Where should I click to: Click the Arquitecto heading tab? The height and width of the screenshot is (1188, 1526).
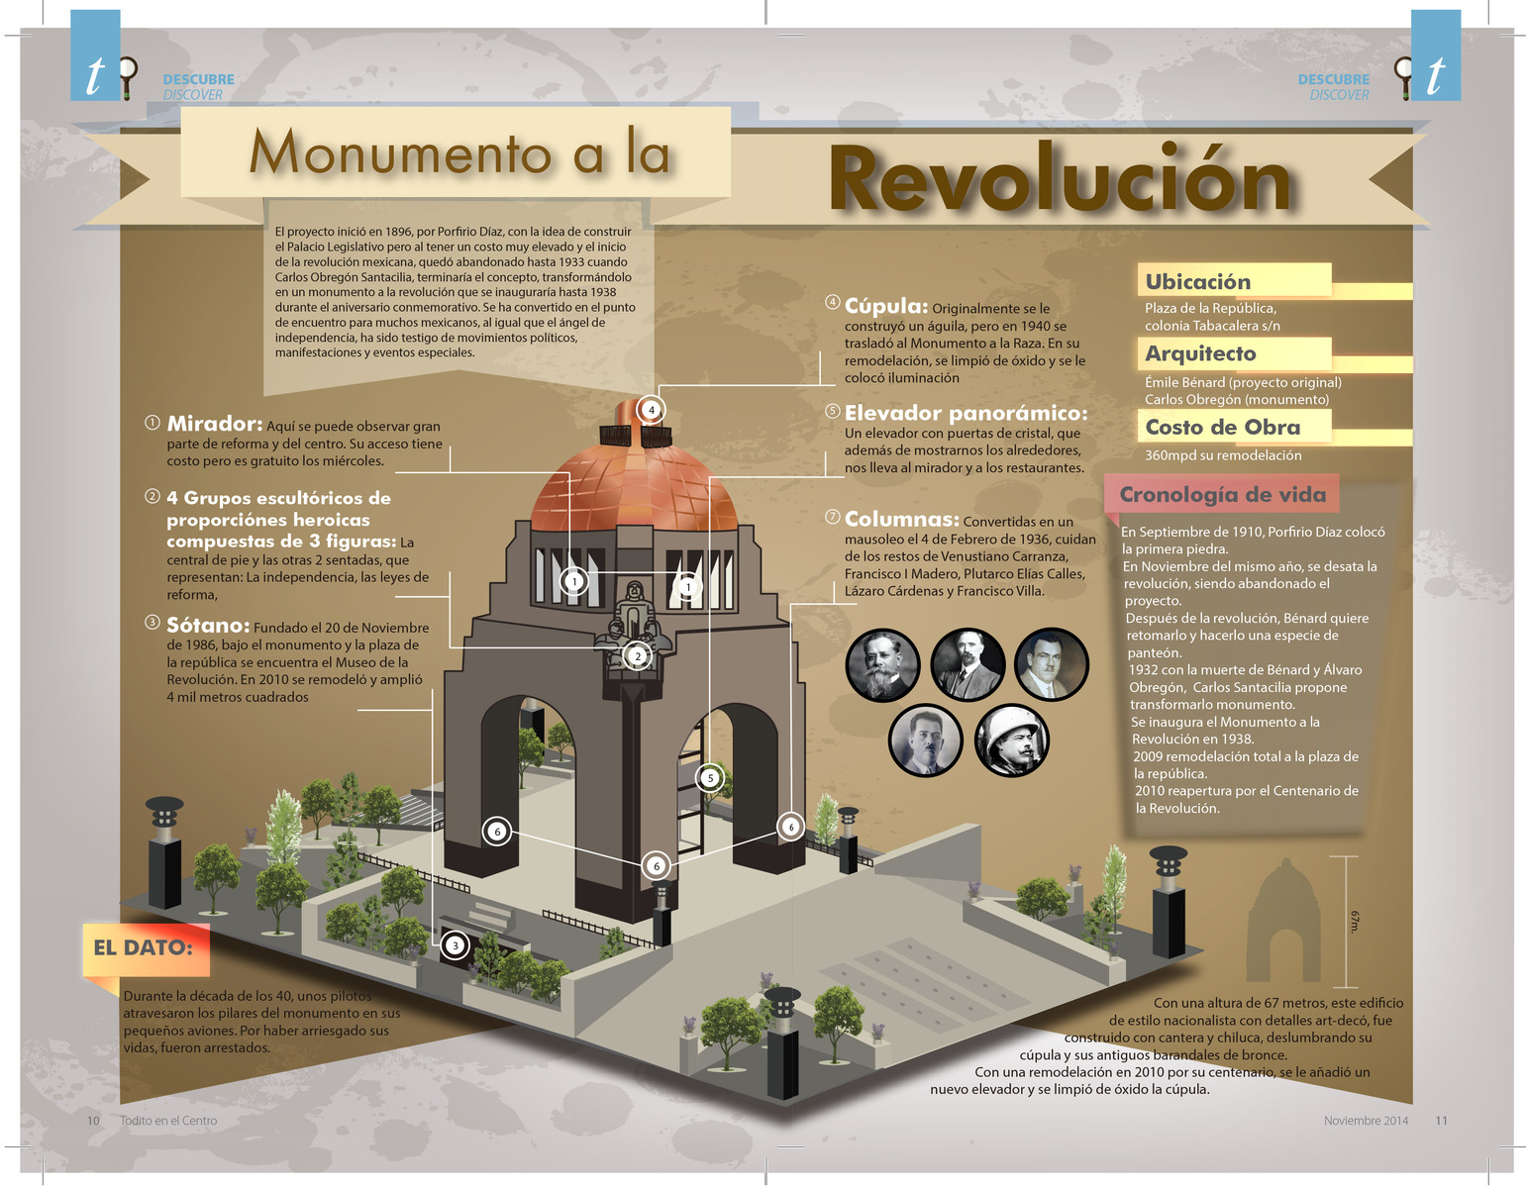(1200, 353)
